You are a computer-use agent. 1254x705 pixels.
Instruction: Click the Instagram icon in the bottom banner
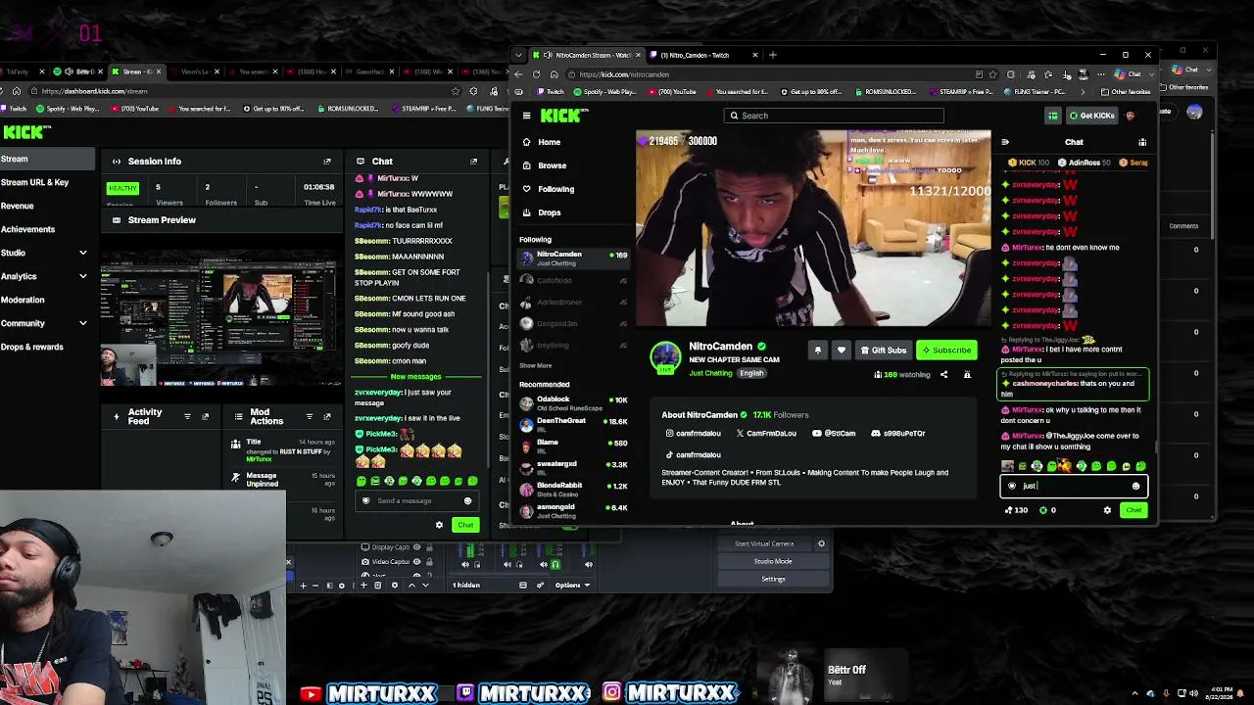[611, 693]
